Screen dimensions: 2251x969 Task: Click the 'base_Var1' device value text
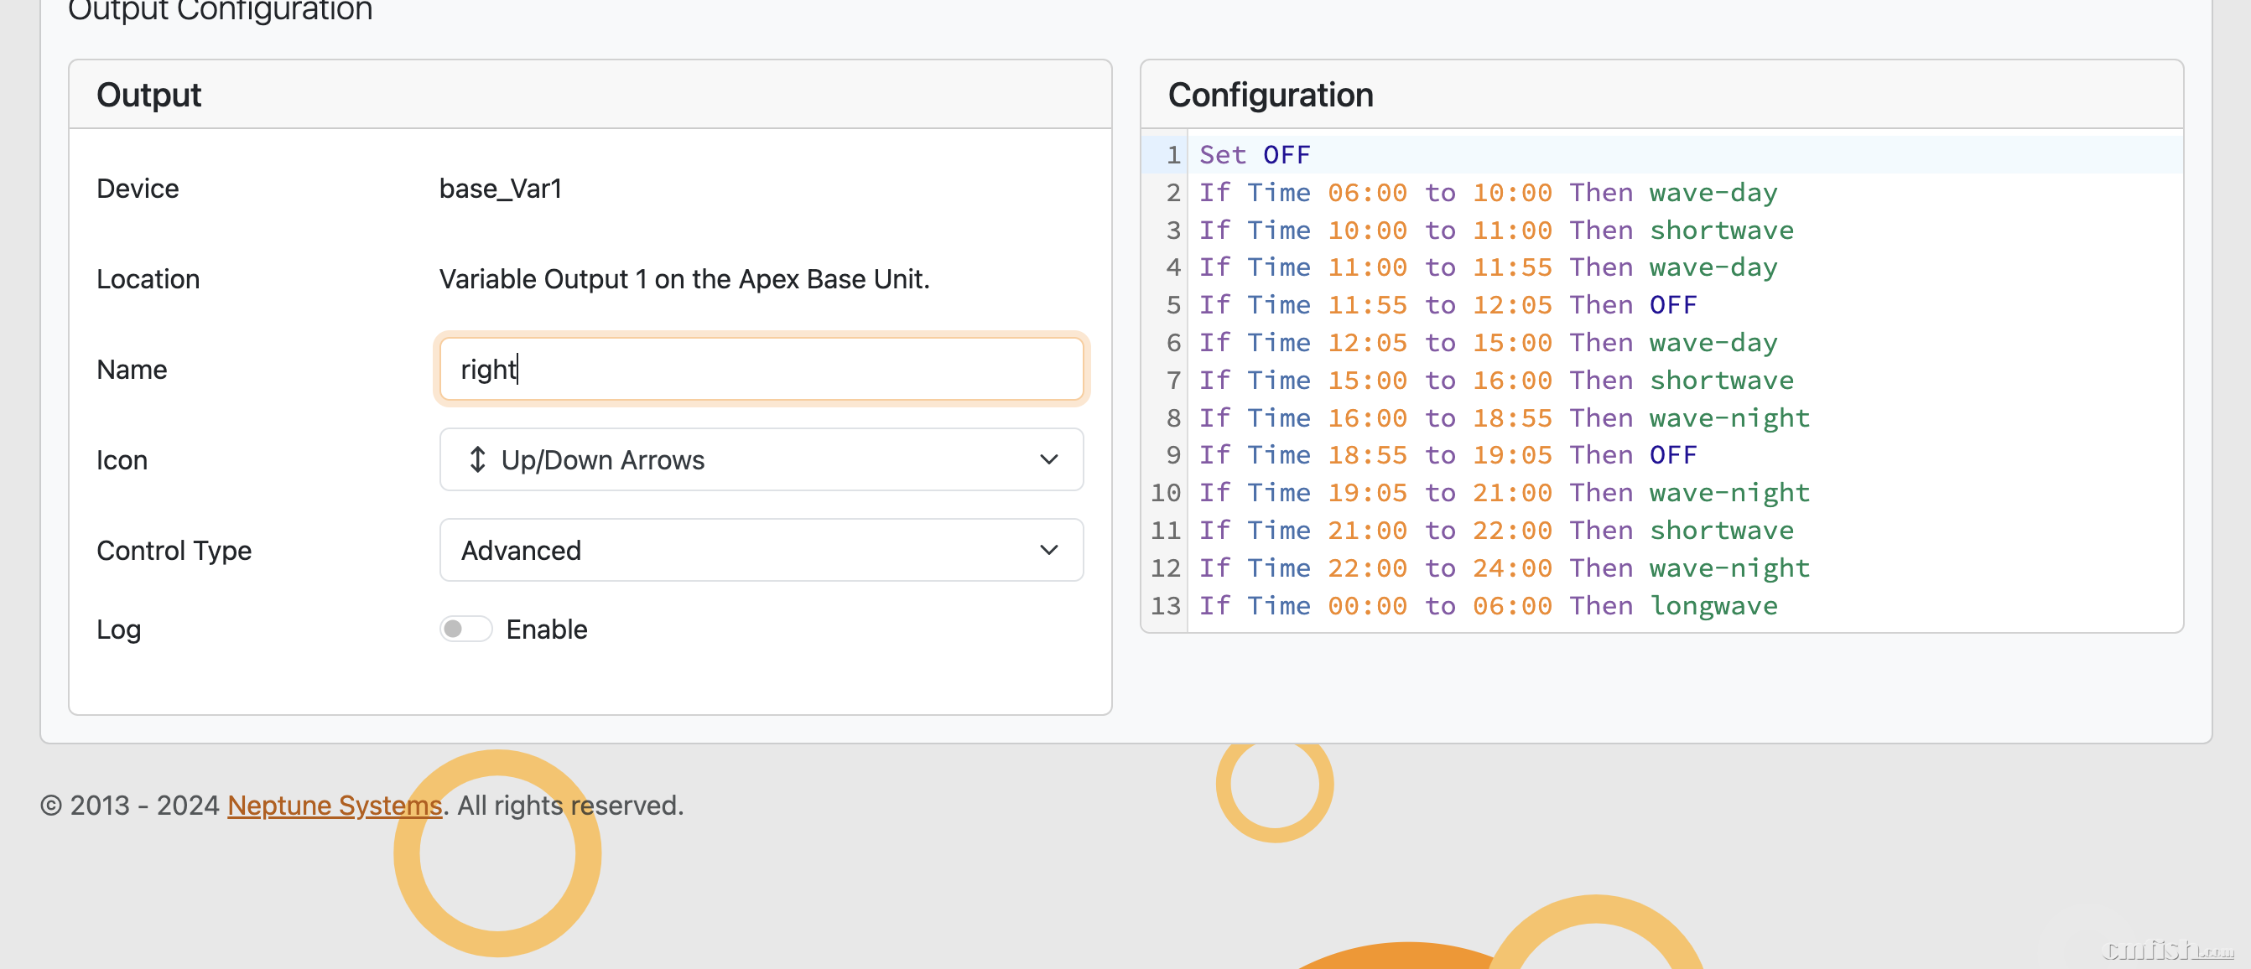tap(500, 189)
